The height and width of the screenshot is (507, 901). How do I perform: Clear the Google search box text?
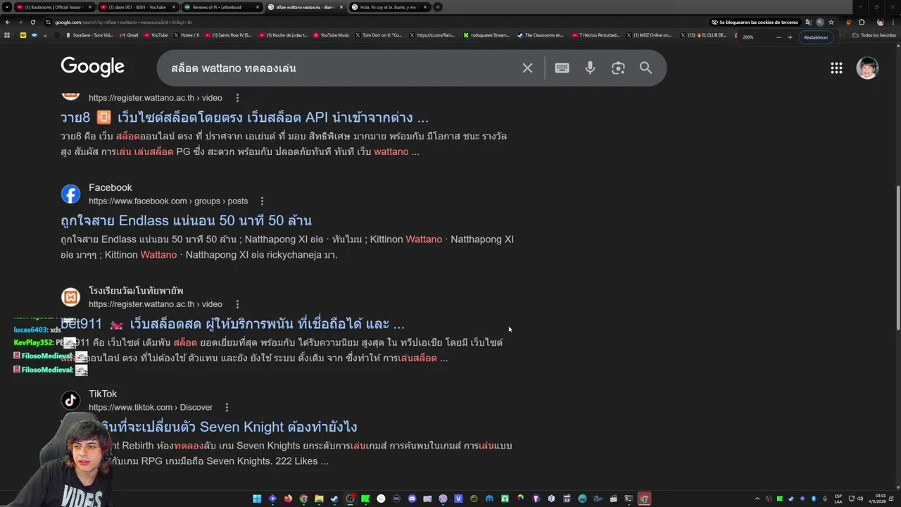(527, 68)
